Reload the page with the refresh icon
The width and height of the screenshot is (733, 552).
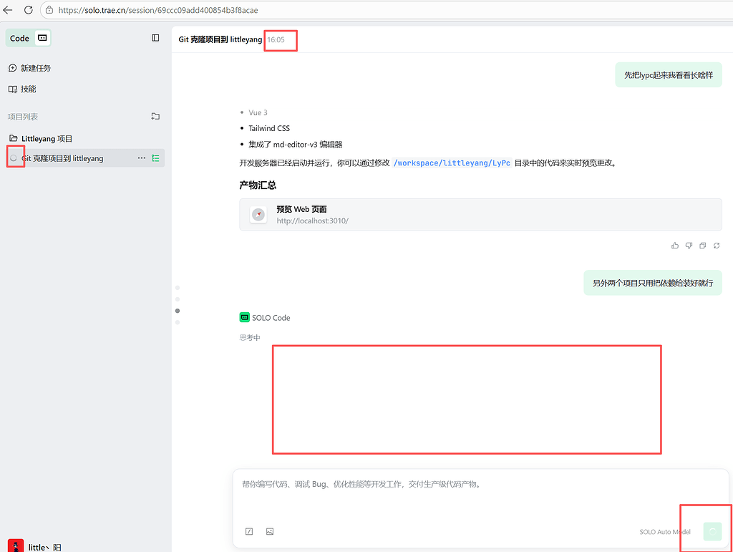(29, 10)
